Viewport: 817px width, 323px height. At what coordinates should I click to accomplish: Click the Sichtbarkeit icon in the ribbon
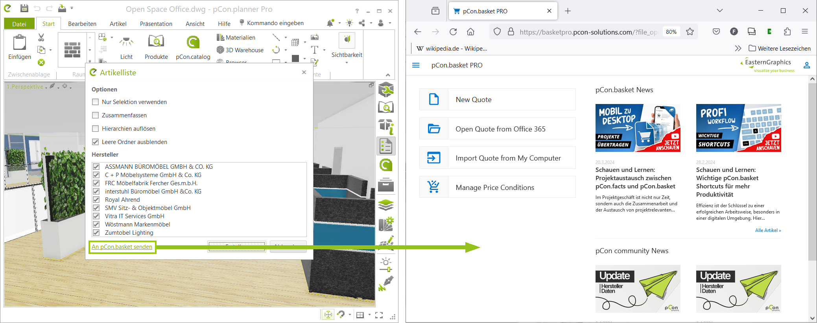pos(347,40)
